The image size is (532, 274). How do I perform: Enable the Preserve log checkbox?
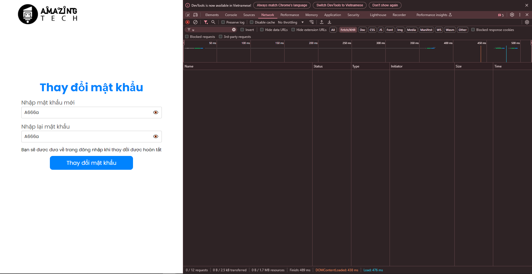[x=223, y=22]
